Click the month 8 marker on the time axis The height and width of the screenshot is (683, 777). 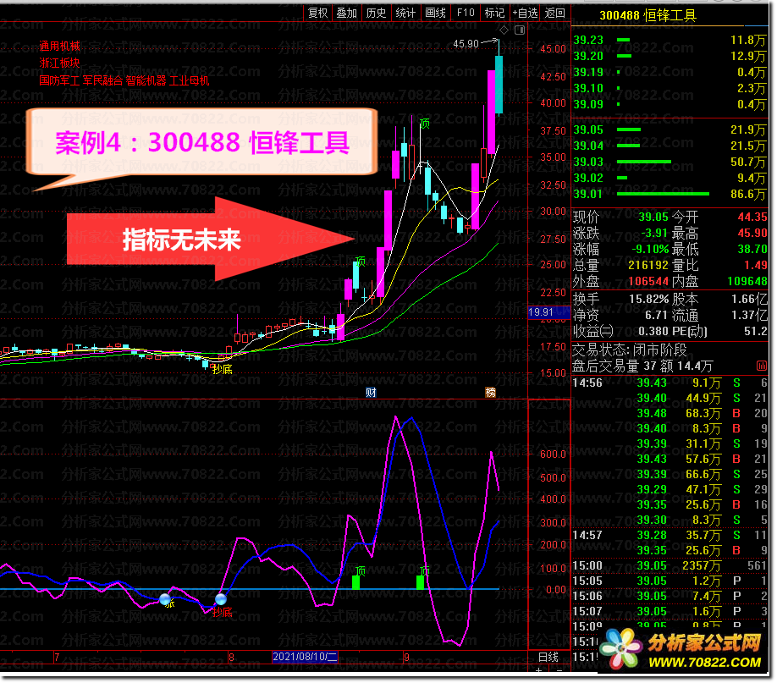[x=231, y=658]
